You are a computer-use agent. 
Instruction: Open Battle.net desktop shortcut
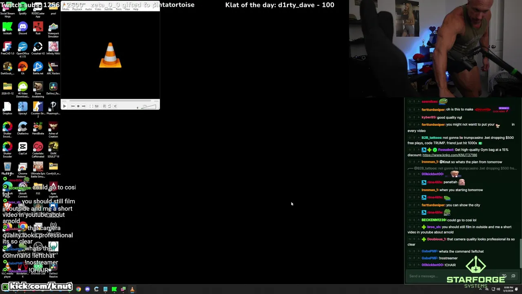click(x=38, y=68)
